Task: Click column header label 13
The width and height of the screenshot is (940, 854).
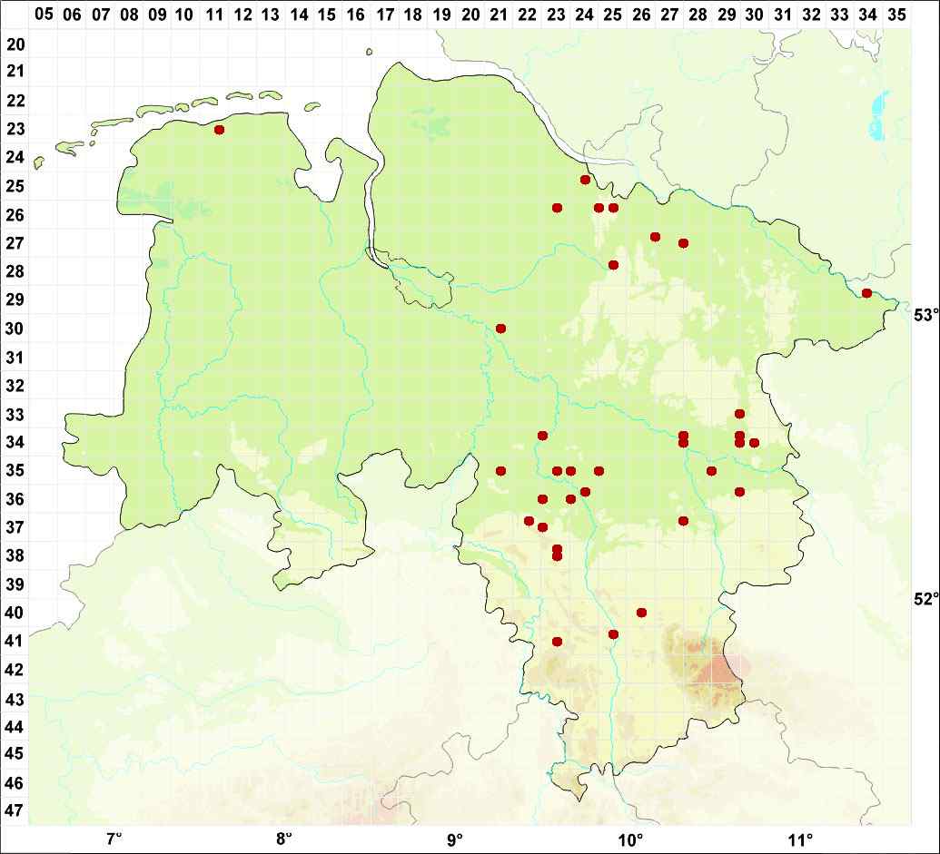Action: pyautogui.click(x=271, y=14)
